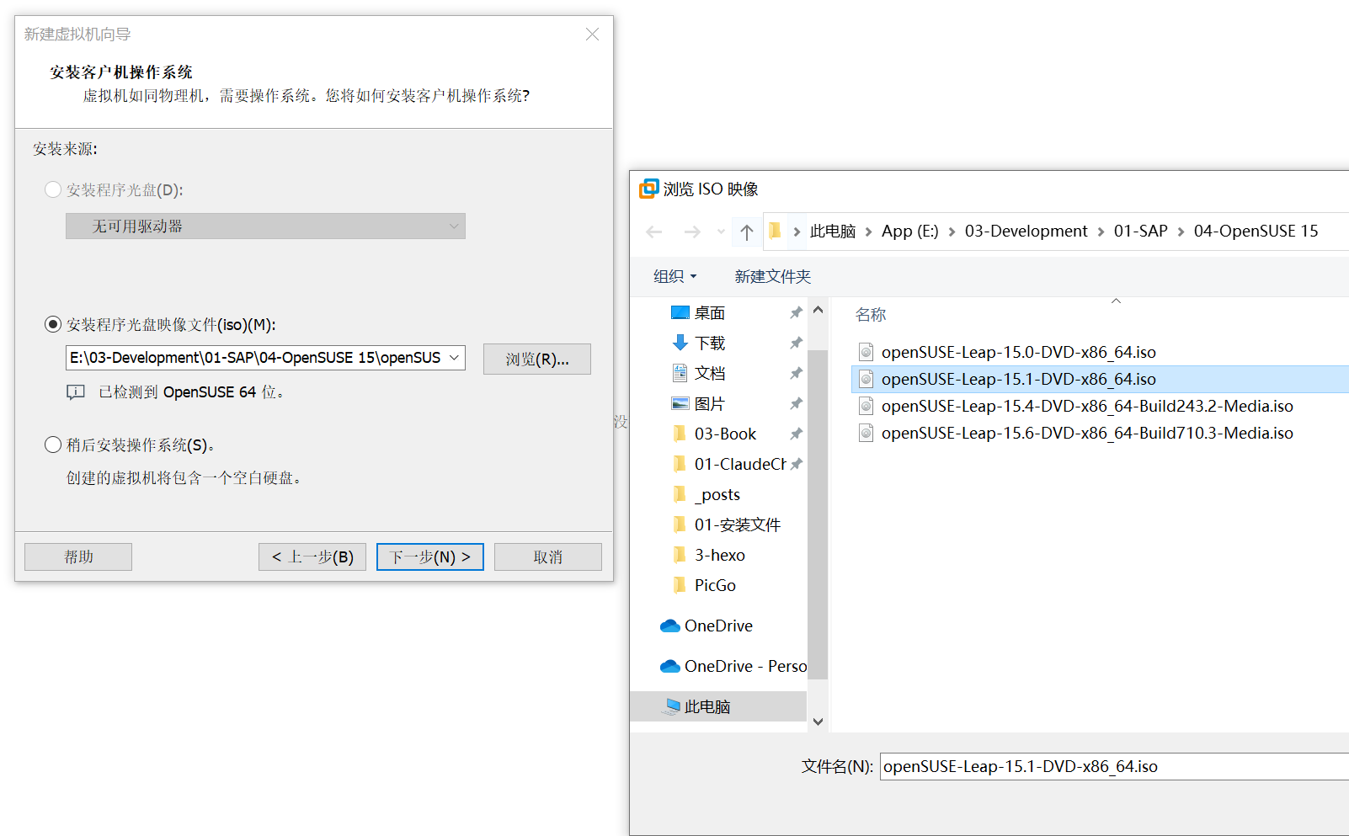Image resolution: width=1349 pixels, height=836 pixels.
Task: Open the Pictures (图片) quick access folder
Action: pos(709,404)
